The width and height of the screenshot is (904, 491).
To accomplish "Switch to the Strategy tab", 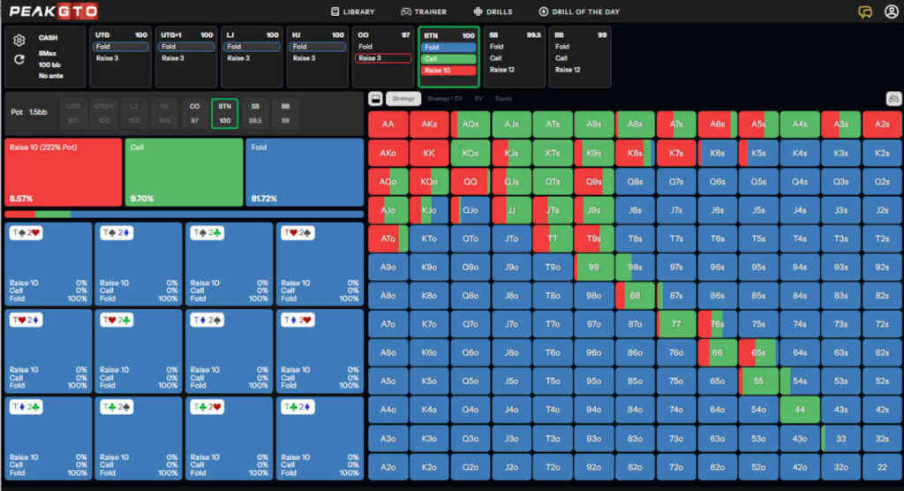I will (403, 99).
